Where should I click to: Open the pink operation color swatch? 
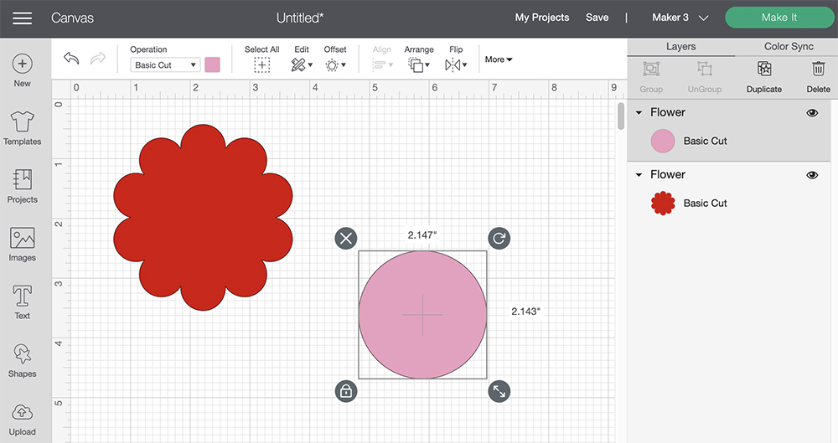[212, 65]
